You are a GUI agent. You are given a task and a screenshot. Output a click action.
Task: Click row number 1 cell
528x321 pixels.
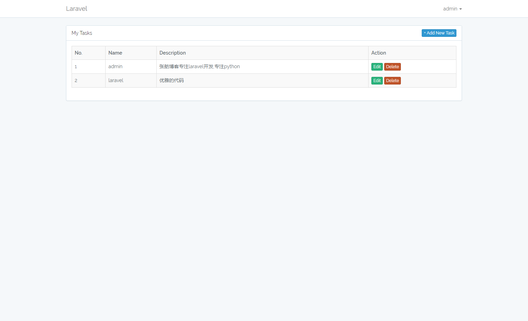[76, 67]
